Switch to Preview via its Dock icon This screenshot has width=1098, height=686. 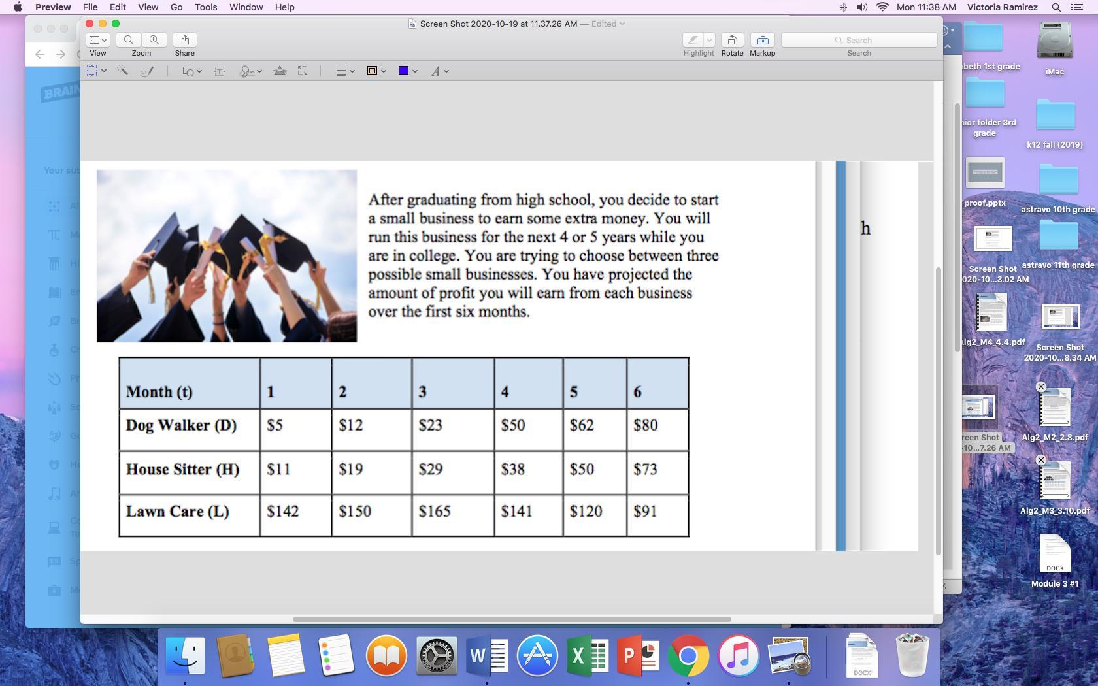[789, 655]
